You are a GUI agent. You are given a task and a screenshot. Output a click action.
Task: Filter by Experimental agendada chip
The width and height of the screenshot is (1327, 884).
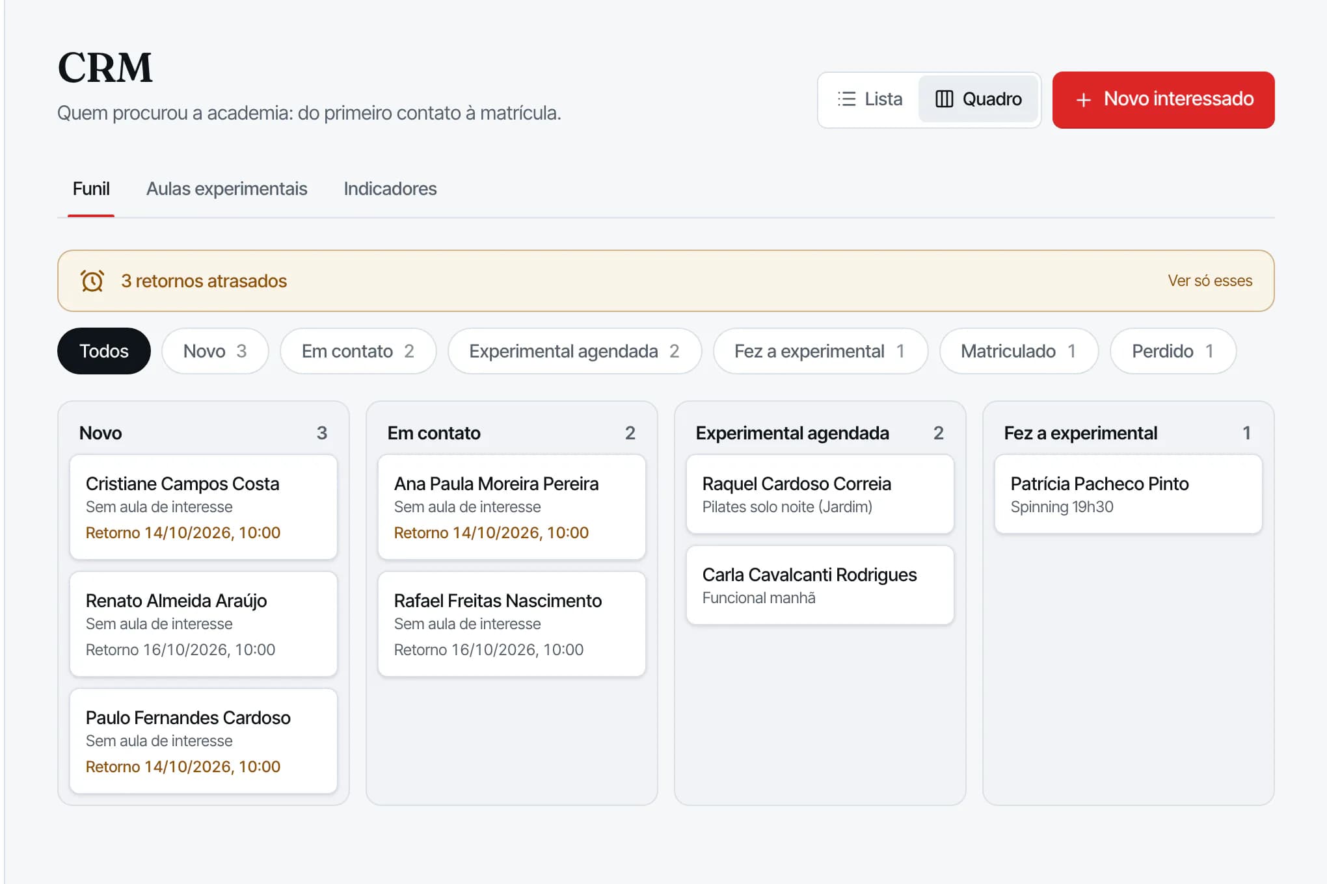574,351
